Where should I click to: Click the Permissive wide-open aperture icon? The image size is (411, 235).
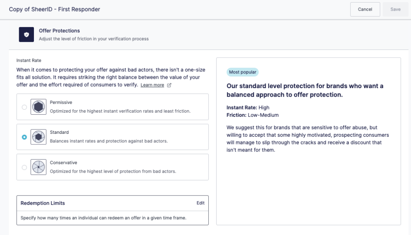(38, 107)
